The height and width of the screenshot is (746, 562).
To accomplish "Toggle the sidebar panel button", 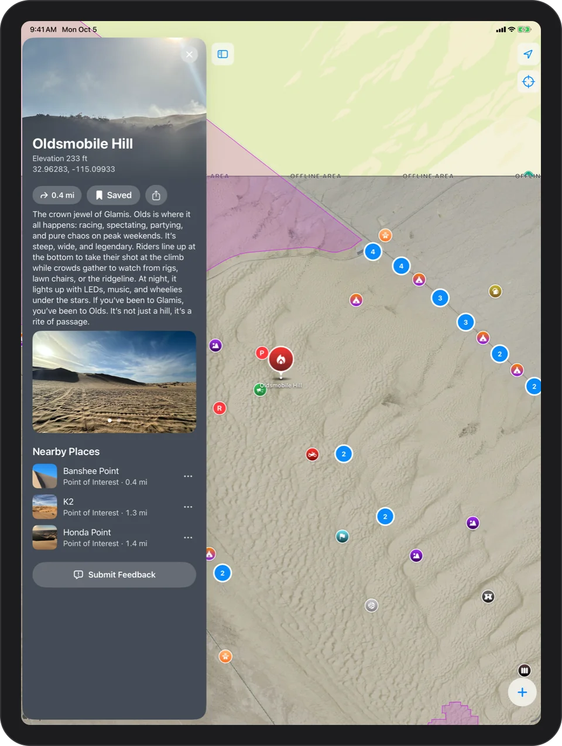I will tap(223, 54).
